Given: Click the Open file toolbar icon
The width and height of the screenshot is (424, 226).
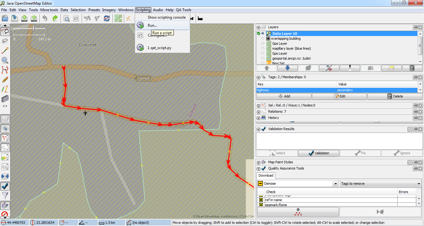Looking at the screenshot, I should (x=5, y=18).
